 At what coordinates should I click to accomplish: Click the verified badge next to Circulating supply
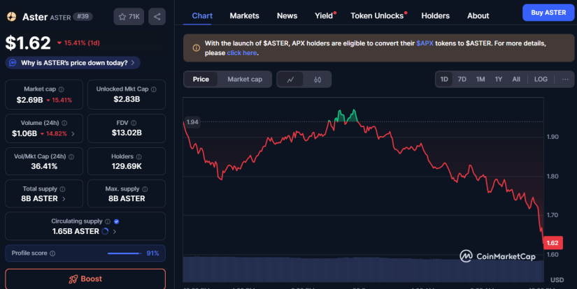[x=117, y=221]
